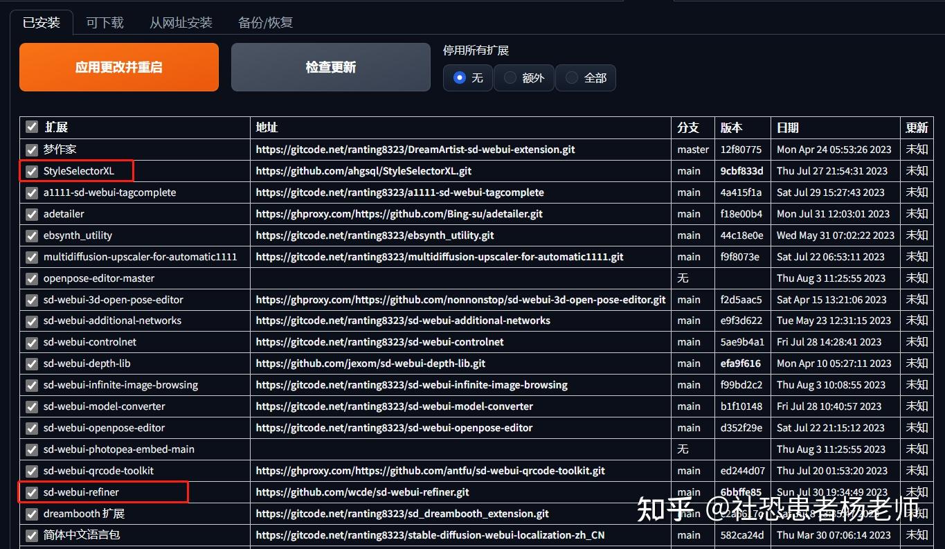Toggle the select-all checkbox in 扩展 header
Viewport: 945px width, 549px height.
click(31, 127)
